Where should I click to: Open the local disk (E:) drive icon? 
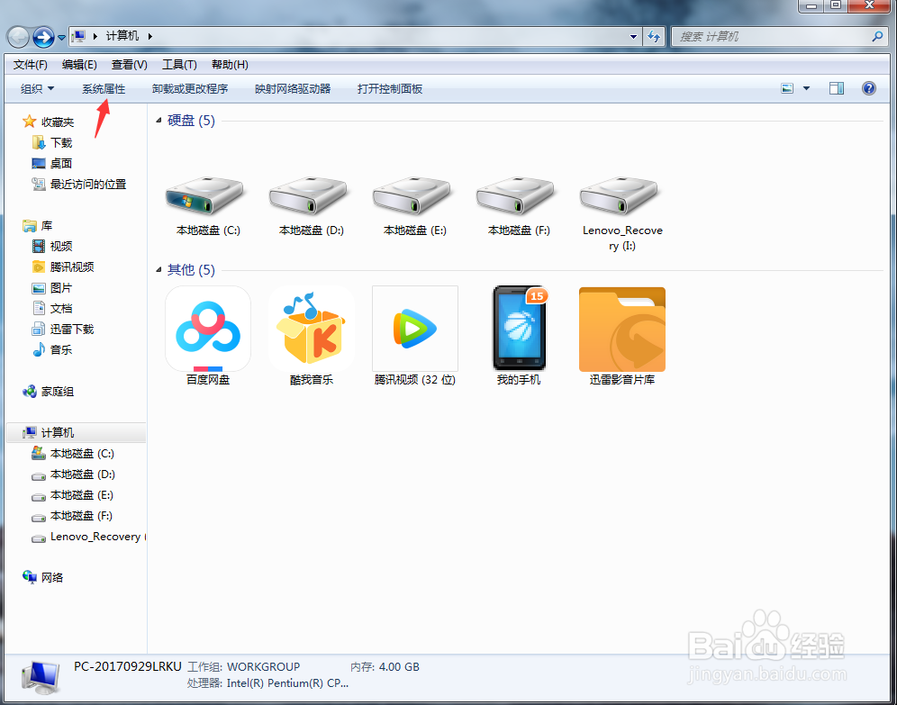[x=413, y=195]
